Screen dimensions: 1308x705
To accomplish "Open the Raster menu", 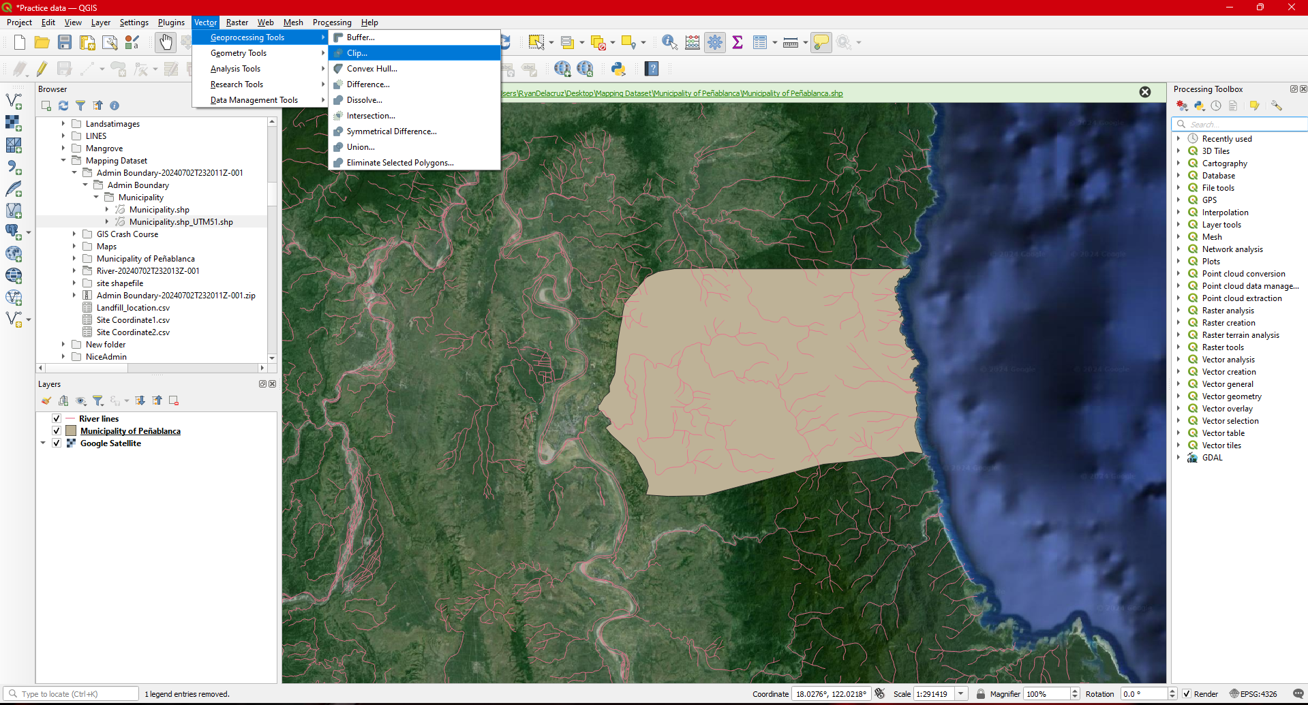I will click(x=237, y=22).
